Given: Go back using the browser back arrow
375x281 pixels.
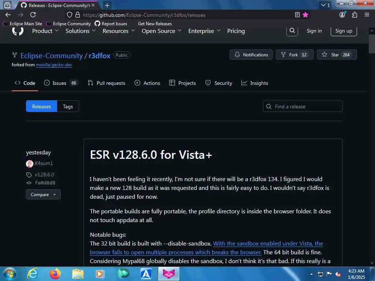Looking at the screenshot, I should (x=8, y=15).
